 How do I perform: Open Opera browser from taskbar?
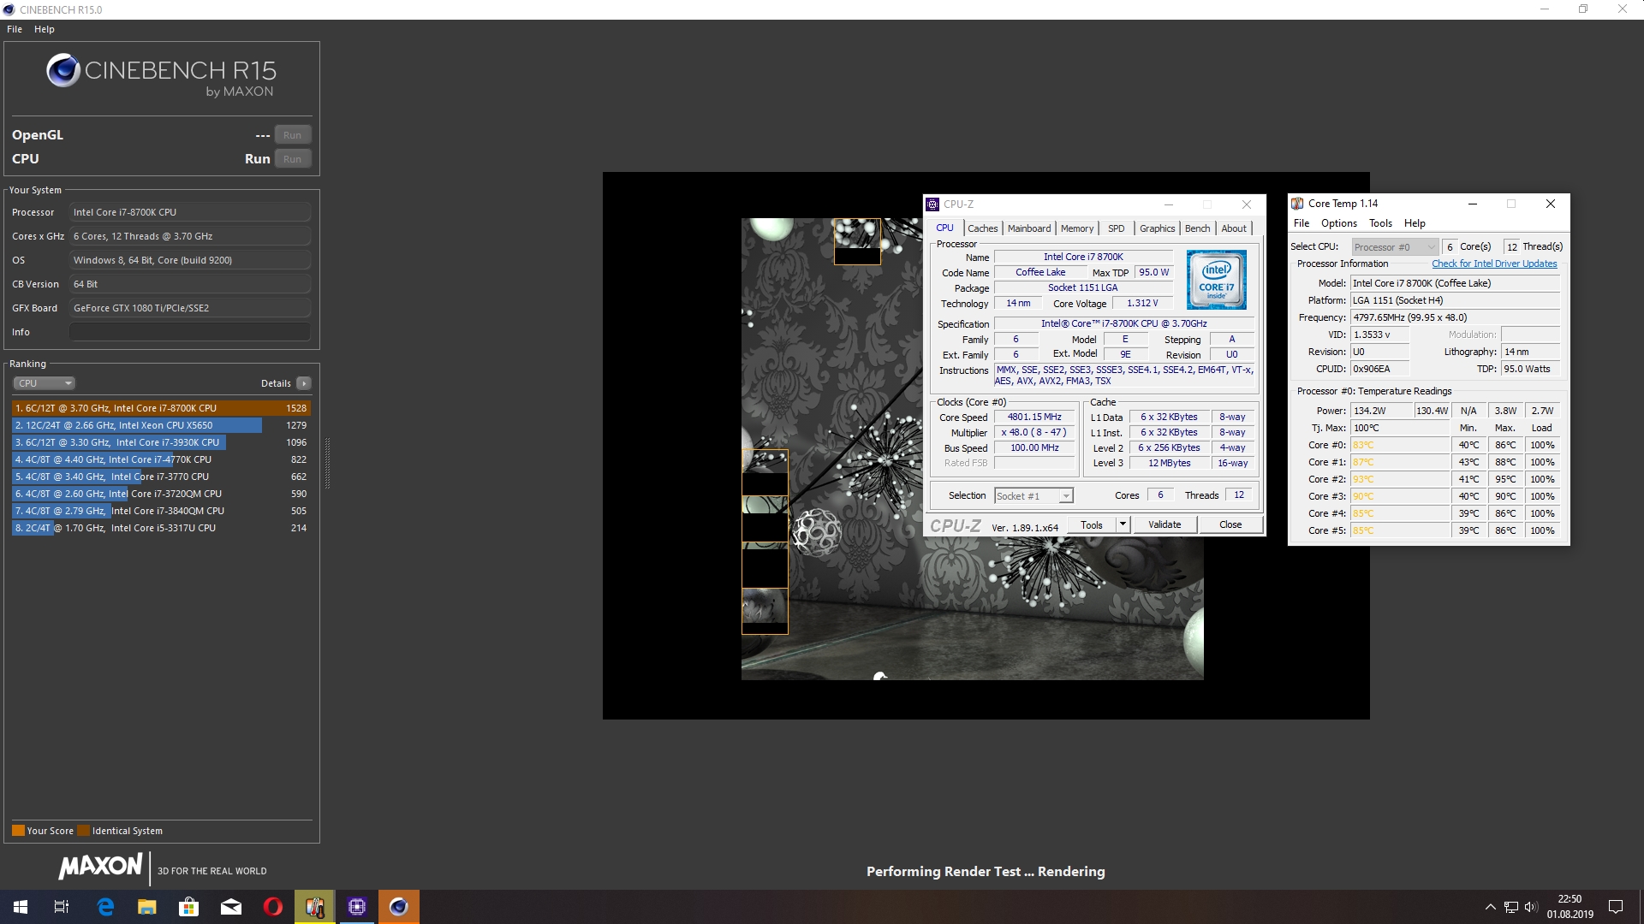273,907
